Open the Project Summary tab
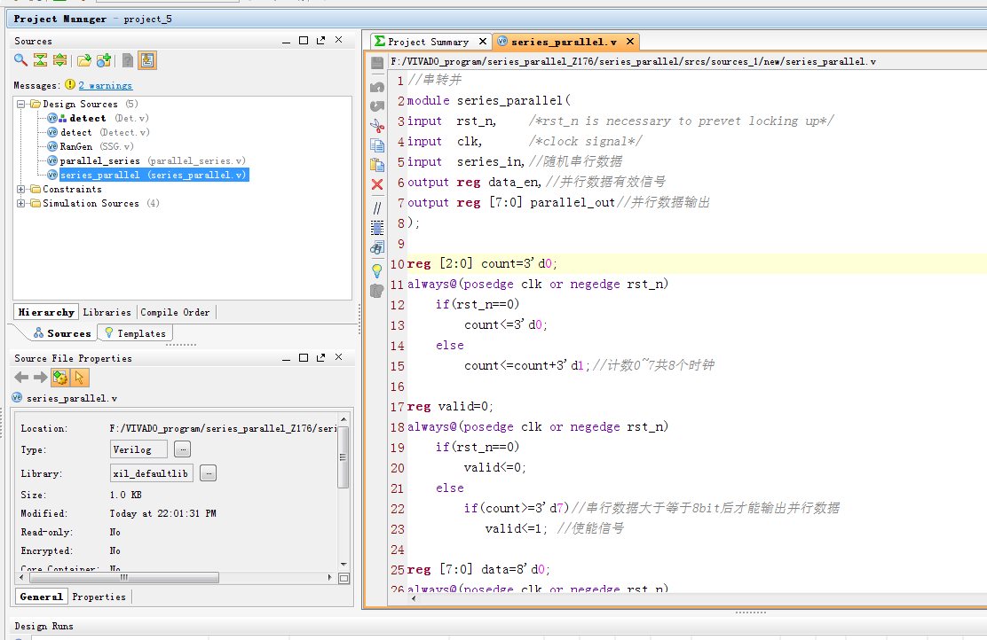 (x=428, y=42)
